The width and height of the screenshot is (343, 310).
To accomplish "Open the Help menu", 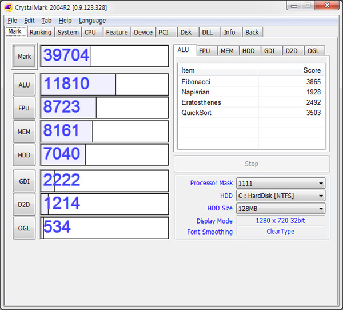I will point(65,21).
